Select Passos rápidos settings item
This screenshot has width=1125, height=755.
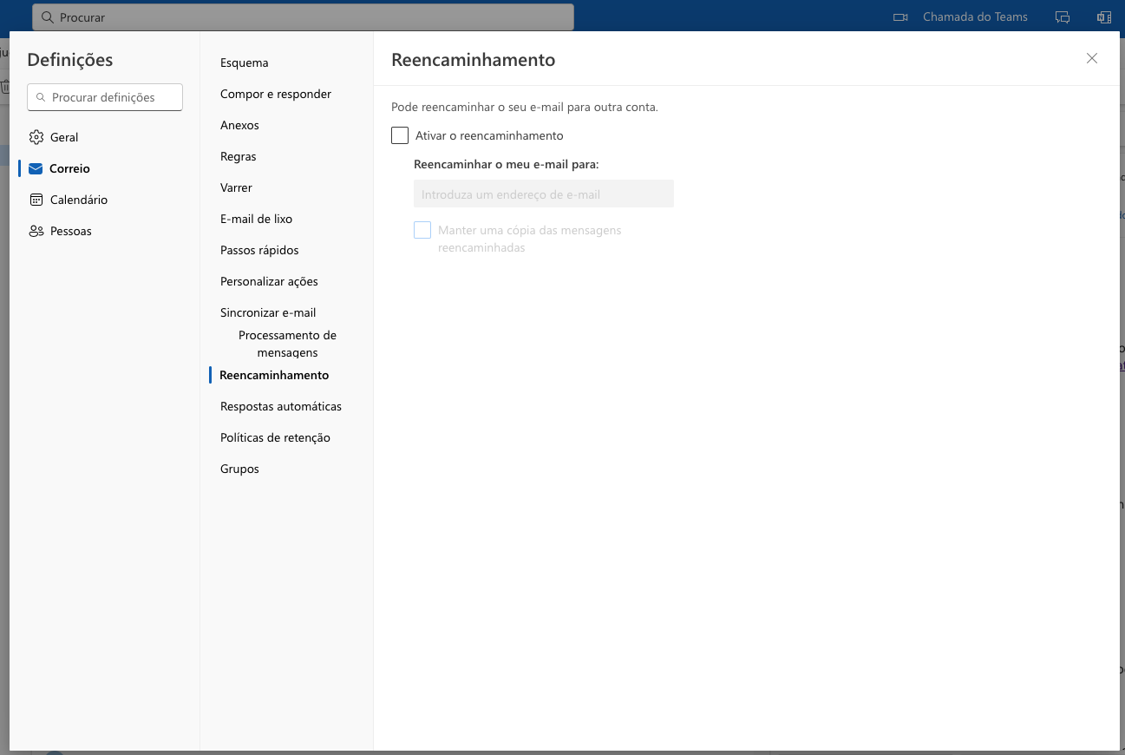click(x=259, y=250)
